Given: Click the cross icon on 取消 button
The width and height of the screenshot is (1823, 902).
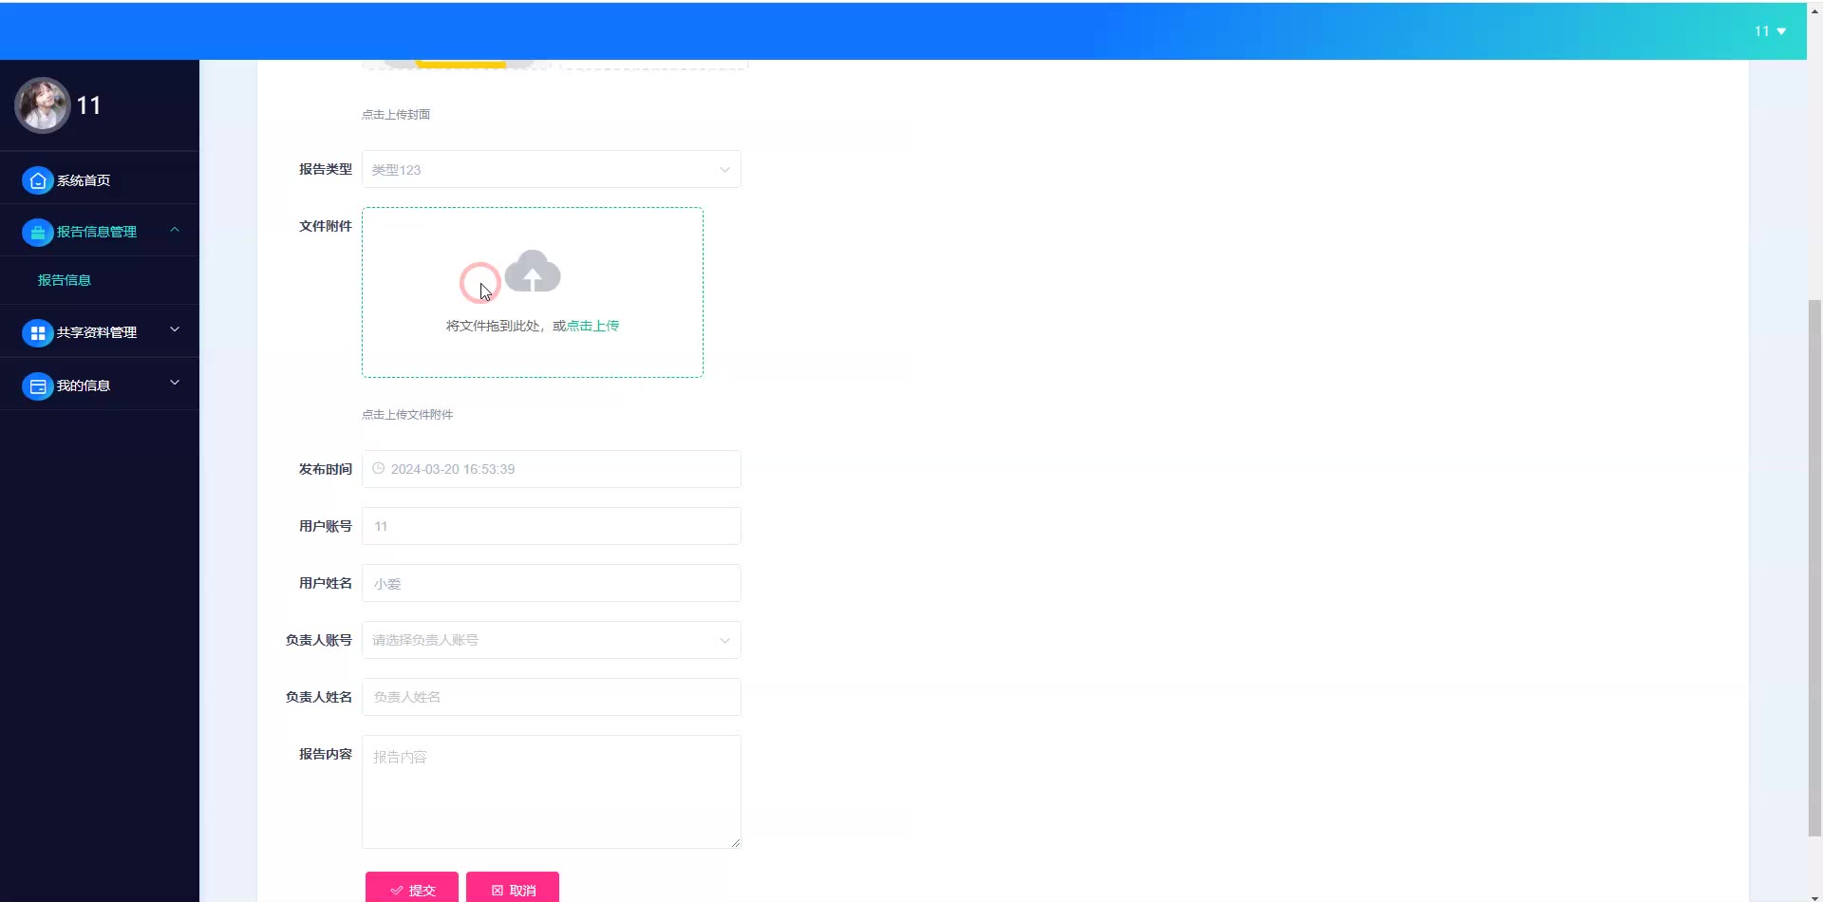Looking at the screenshot, I should [x=498, y=891].
